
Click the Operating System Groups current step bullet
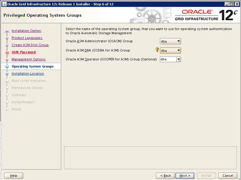[x=7, y=66]
